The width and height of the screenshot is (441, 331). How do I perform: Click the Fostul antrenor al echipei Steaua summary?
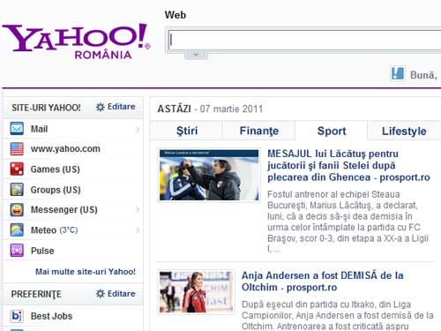tap(348, 222)
